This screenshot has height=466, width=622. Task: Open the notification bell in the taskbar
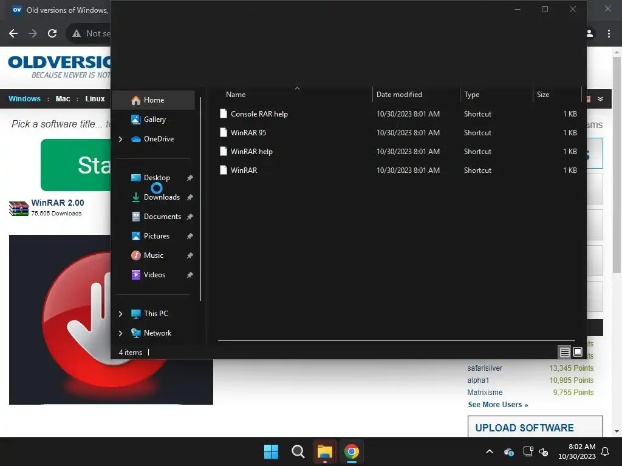[x=606, y=451]
